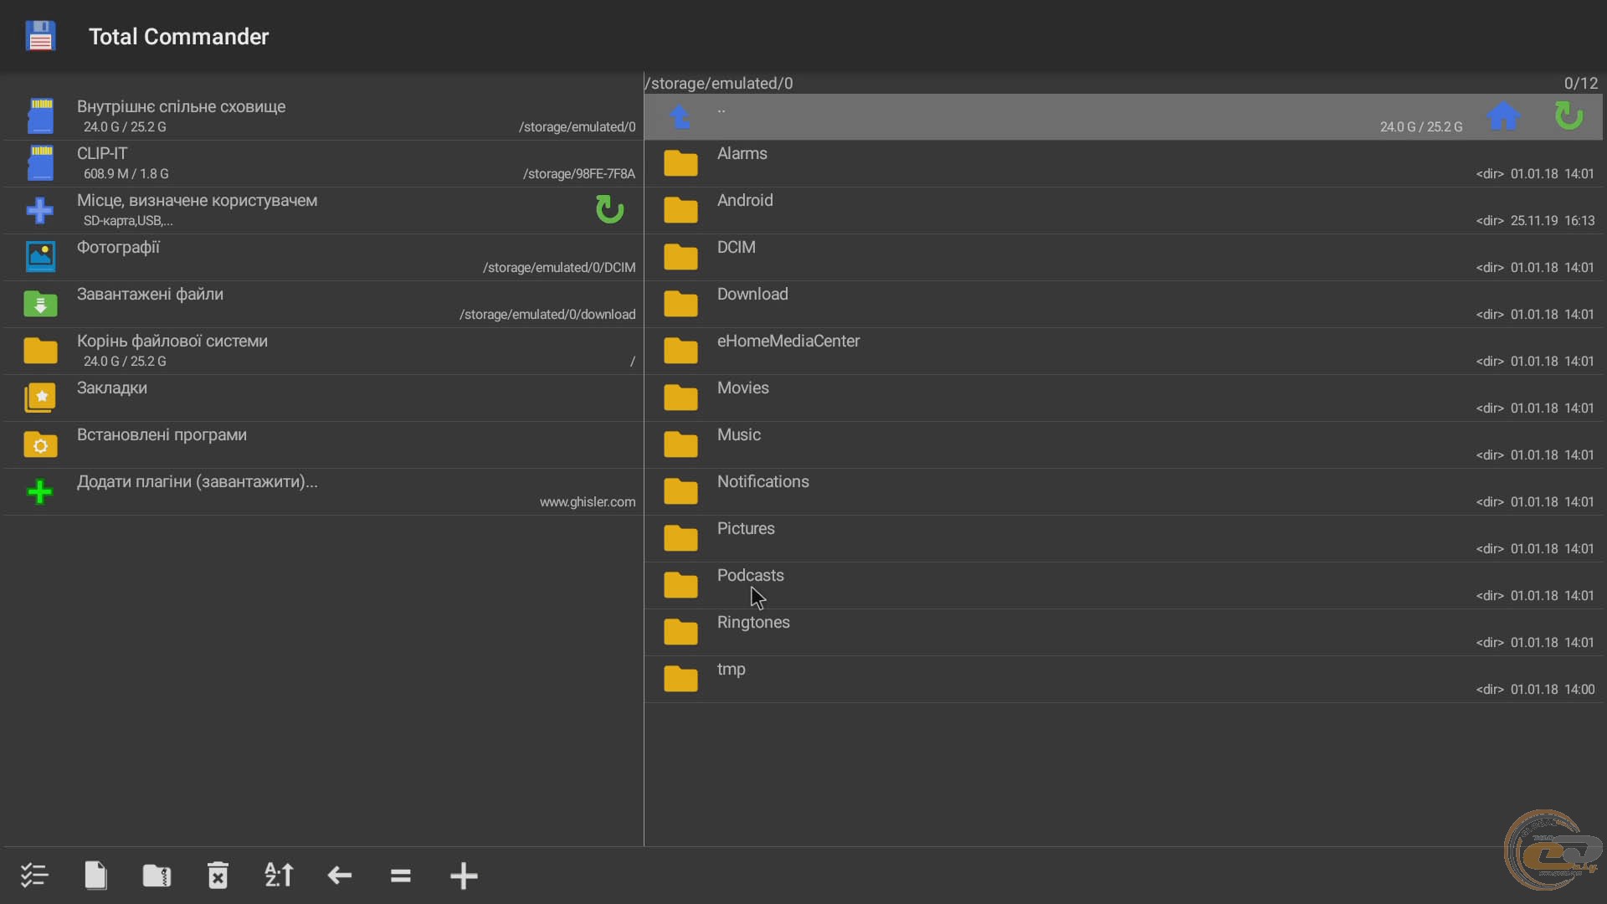
Task: Click the sort A-Z order icon
Action: tap(279, 876)
